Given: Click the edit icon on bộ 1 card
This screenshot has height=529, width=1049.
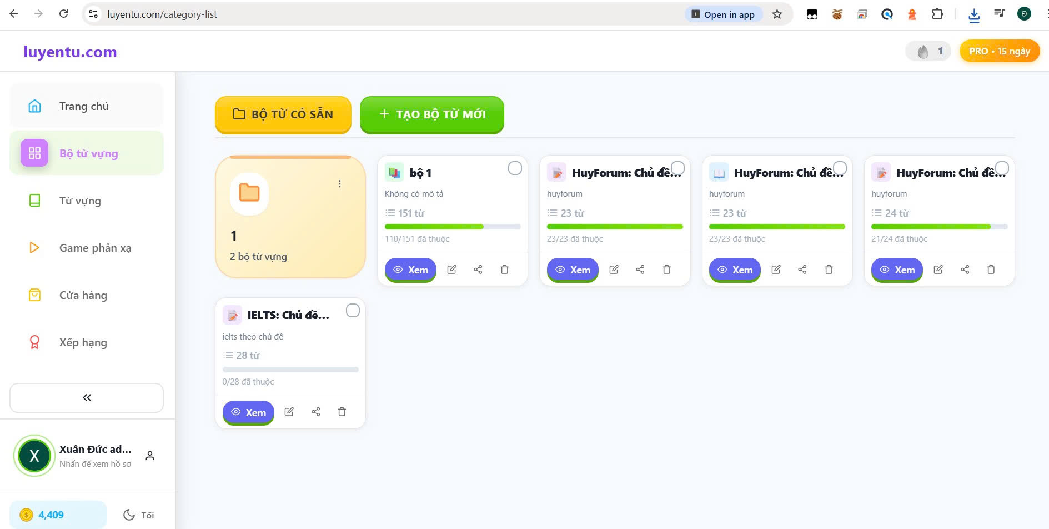Looking at the screenshot, I should coord(451,270).
